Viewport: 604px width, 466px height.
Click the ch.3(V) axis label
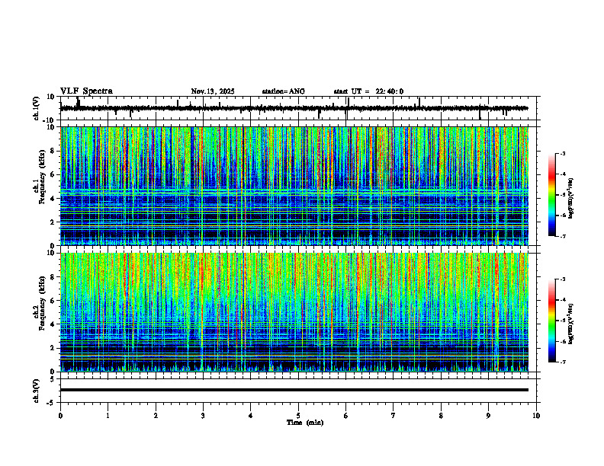coord(37,391)
